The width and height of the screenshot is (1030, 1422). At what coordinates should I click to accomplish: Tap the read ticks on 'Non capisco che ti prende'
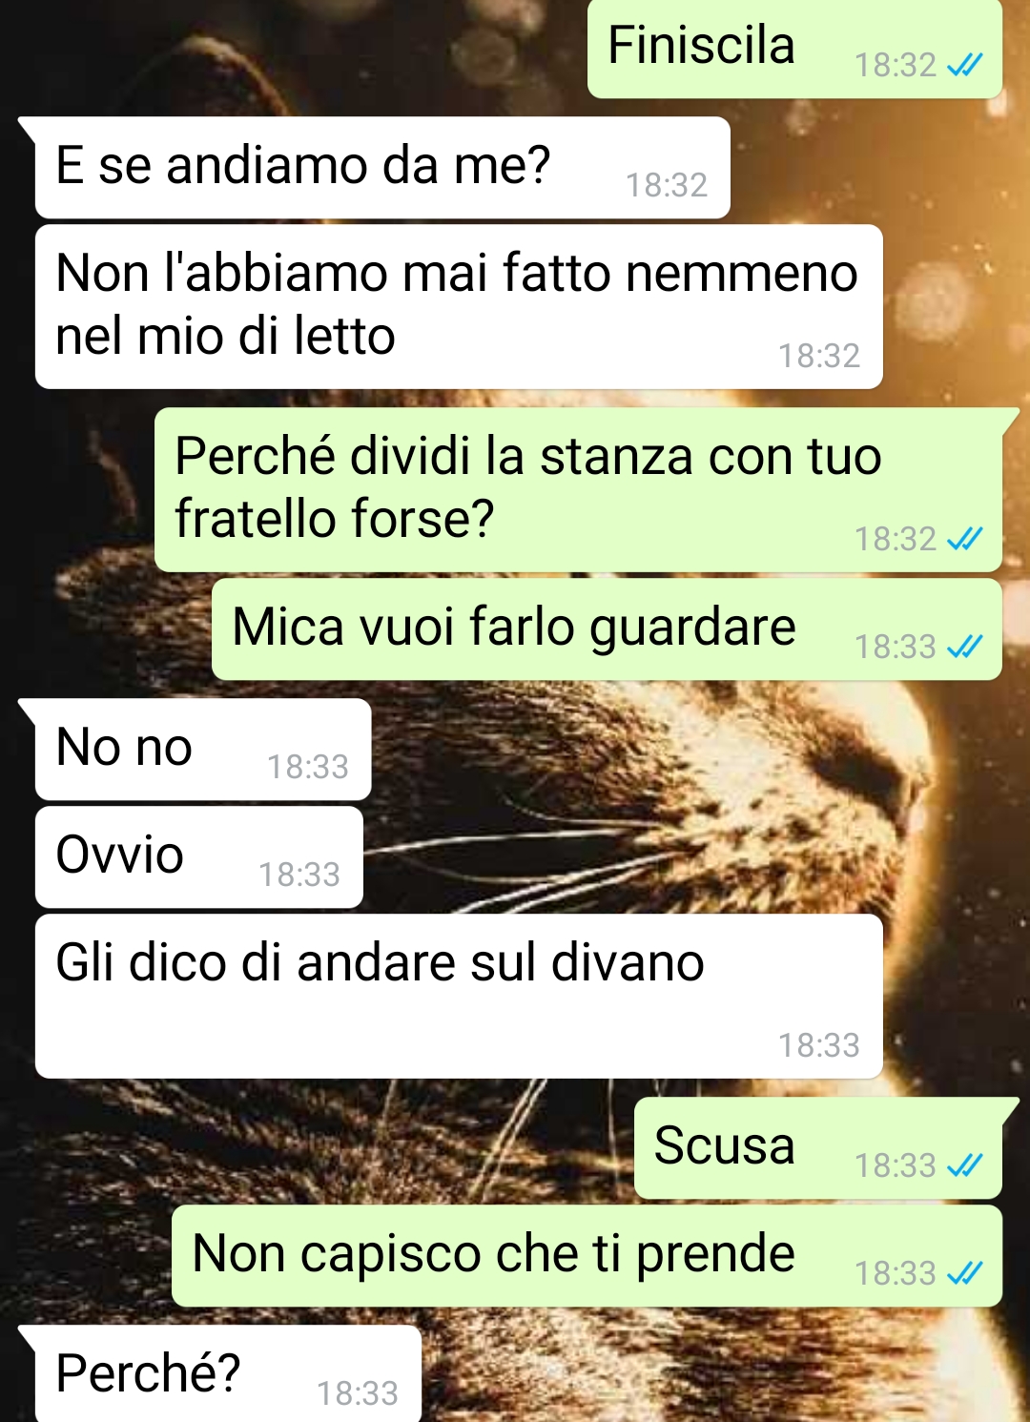click(x=964, y=1272)
